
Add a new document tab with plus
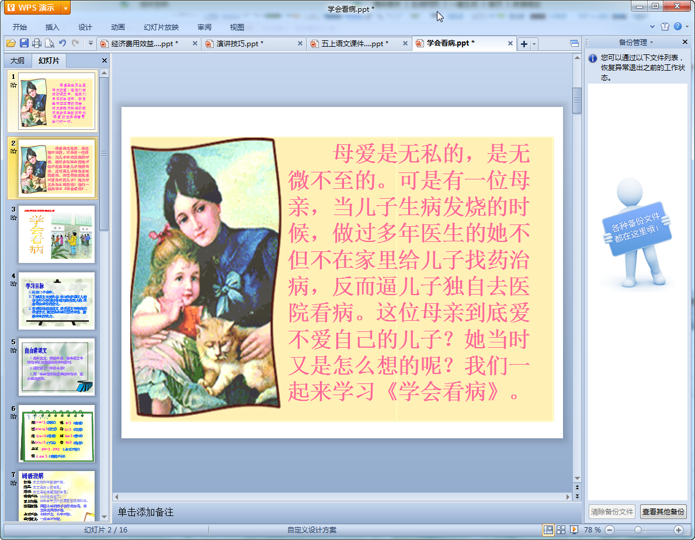point(524,44)
